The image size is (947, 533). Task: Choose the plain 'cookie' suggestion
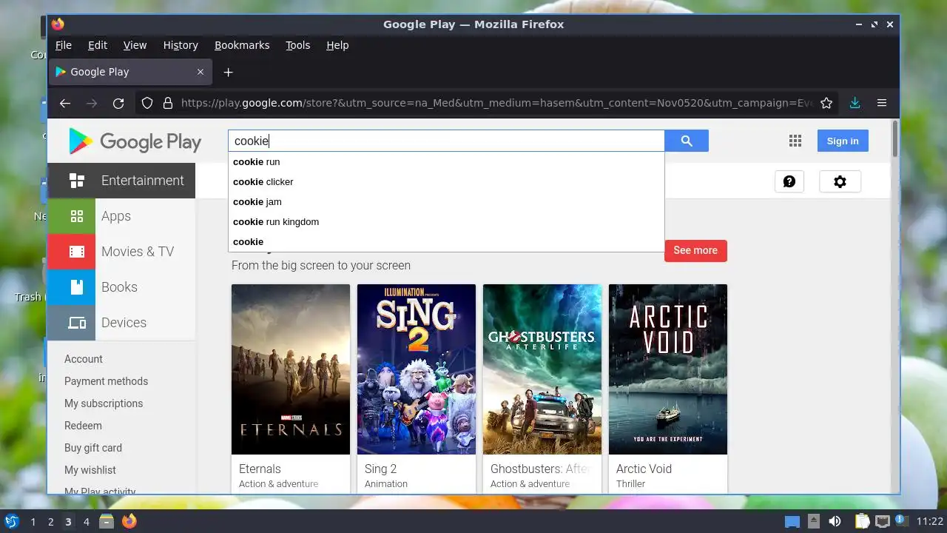(x=446, y=241)
